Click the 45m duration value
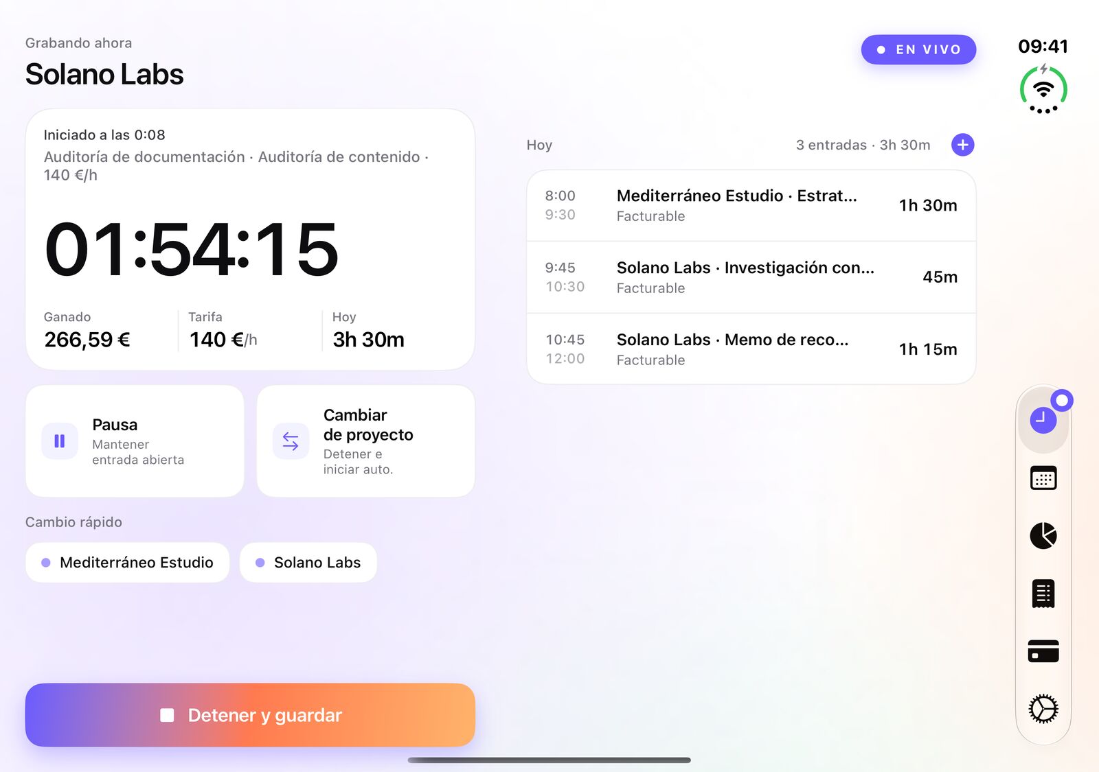 940,277
